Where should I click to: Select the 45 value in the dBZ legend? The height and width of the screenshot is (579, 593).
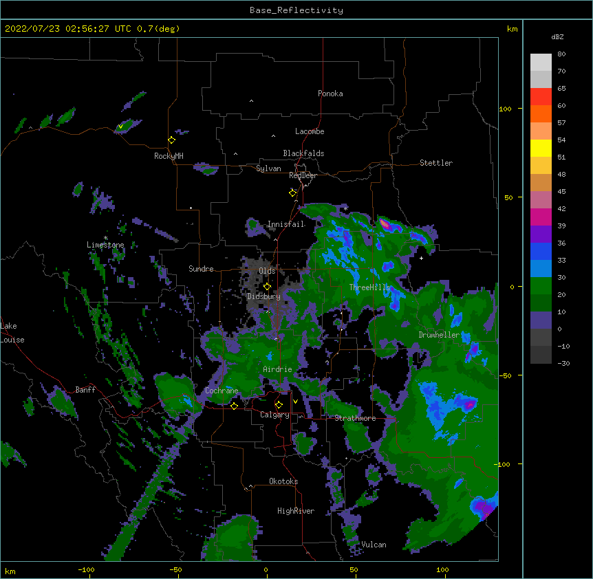[561, 192]
